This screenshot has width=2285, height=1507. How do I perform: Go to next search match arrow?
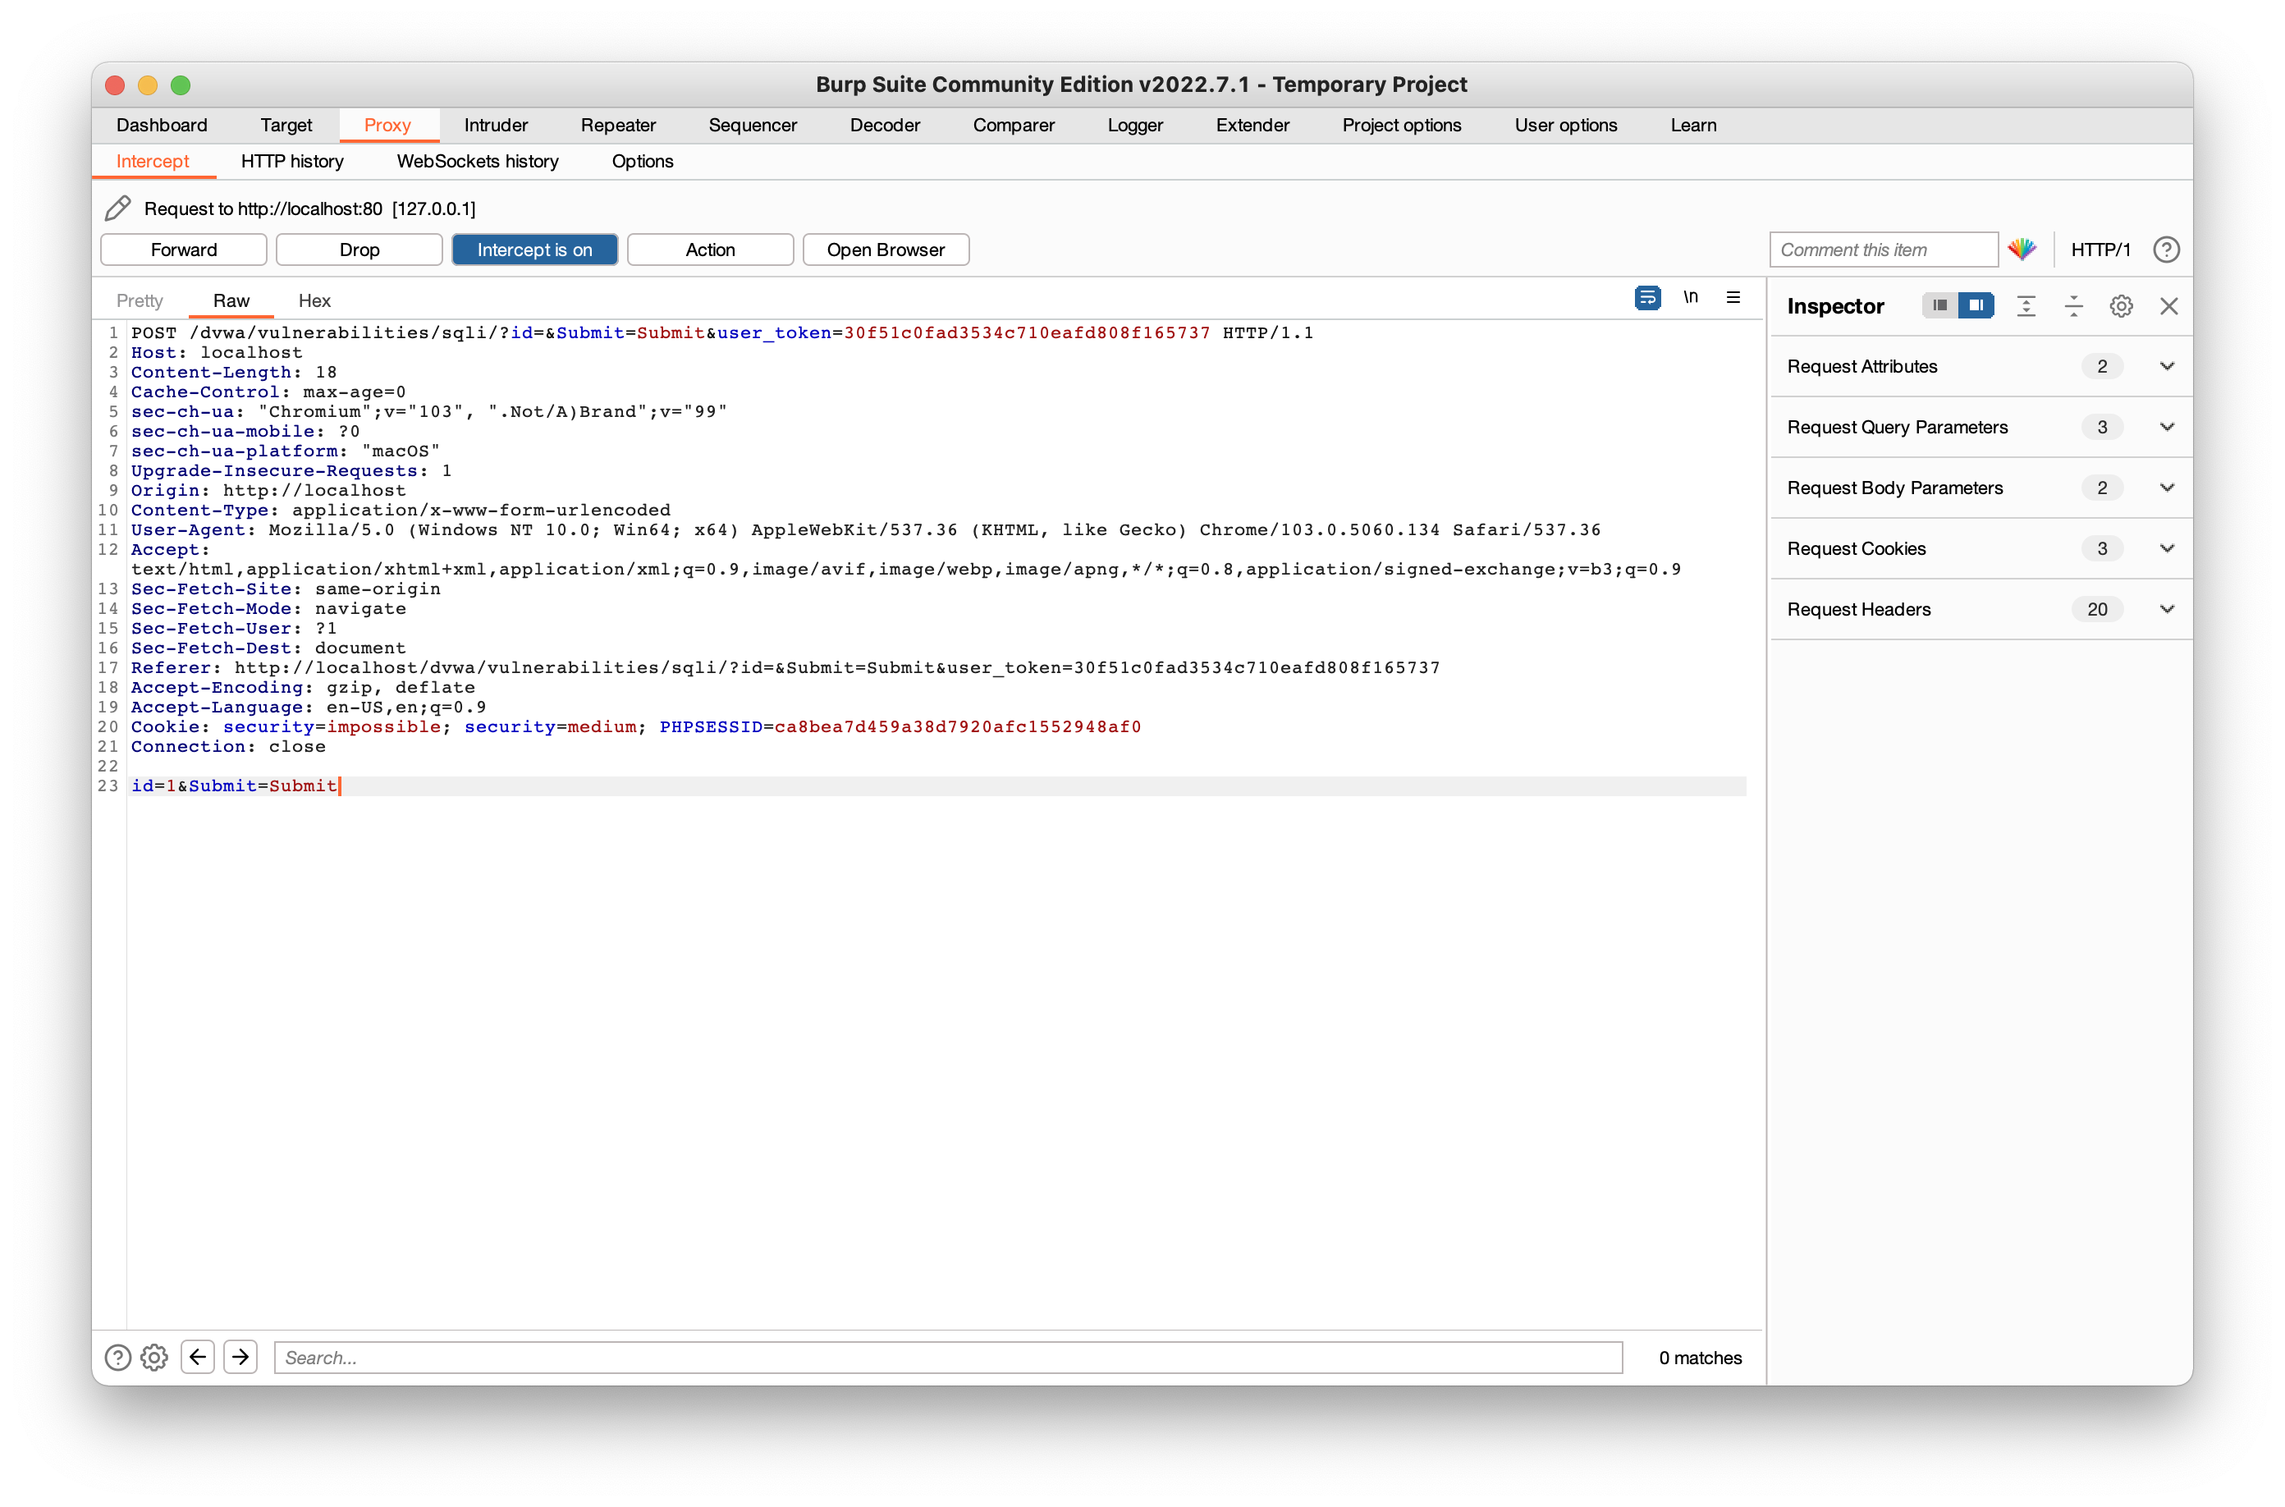(240, 1357)
